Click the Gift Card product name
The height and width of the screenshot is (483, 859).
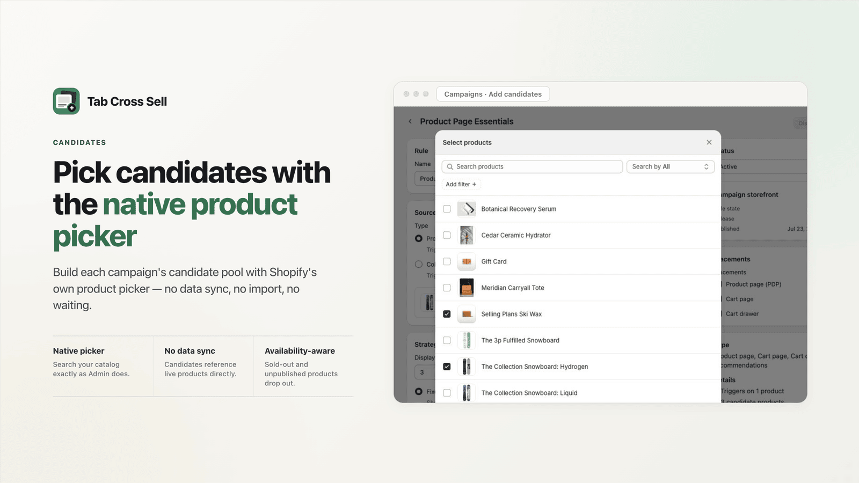(x=494, y=261)
